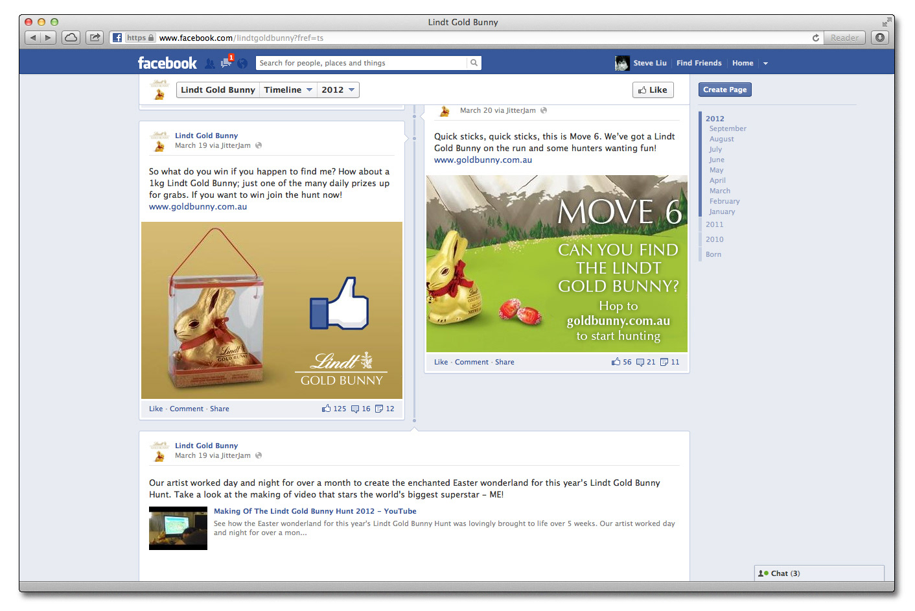Jump to February in the timeline sidebar

click(724, 201)
